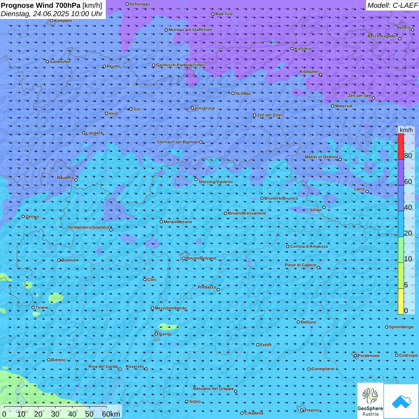Click the 'Murnau am Staffelsee' label
Viewport: 419px width, 419px height.
pyautogui.click(x=190, y=30)
